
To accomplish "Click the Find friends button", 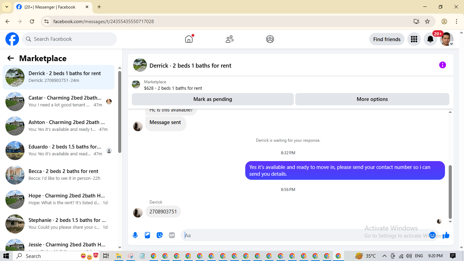I will coord(387,39).
